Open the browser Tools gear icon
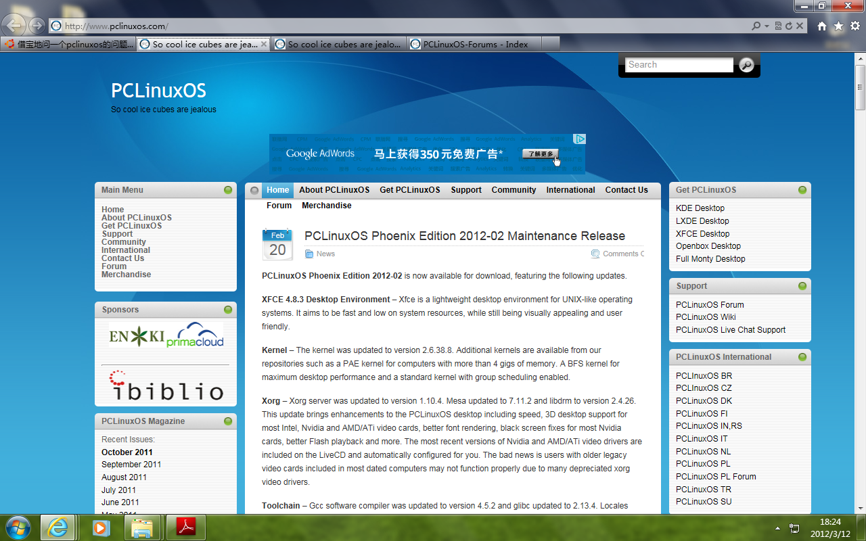 (x=855, y=26)
